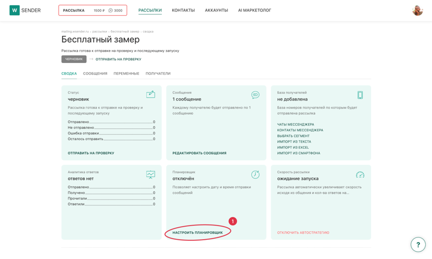The image size is (432, 259).
Task: Open the Контакты top menu
Action: 183,10
